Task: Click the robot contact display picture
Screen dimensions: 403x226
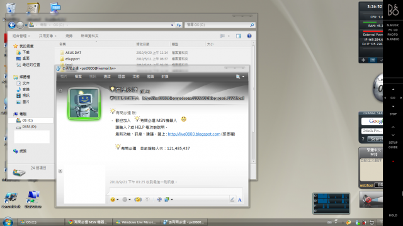Action: 84,104
